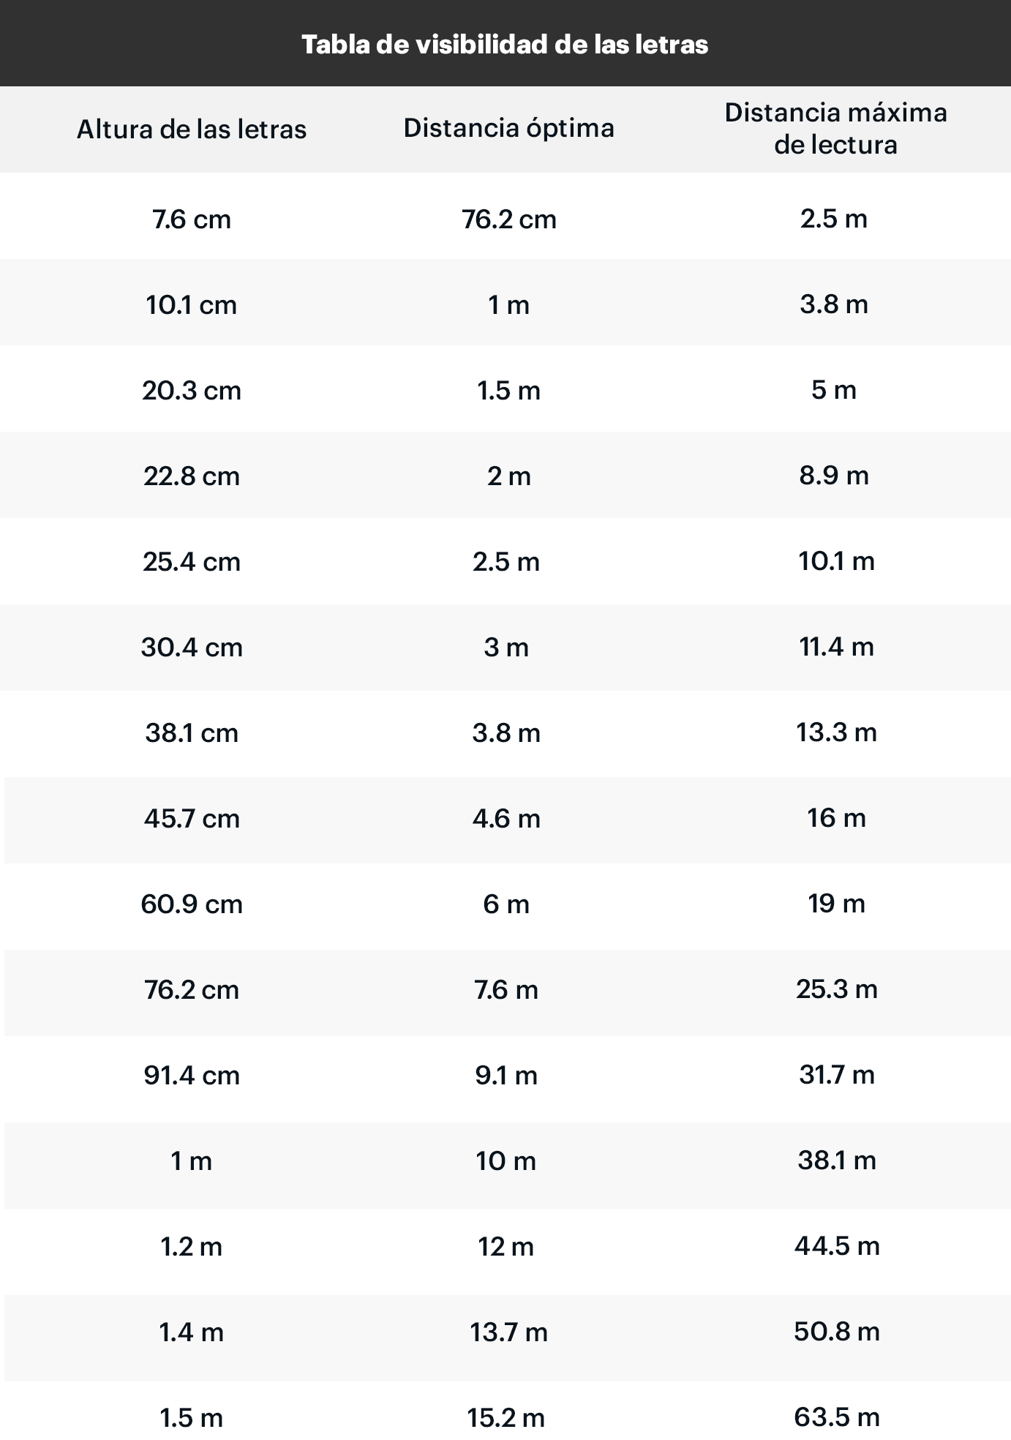Click the 'Distancia óptima' column header
1011x1440 pixels.
(508, 128)
